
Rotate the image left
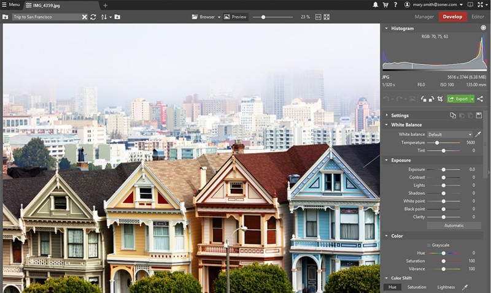coord(423,99)
